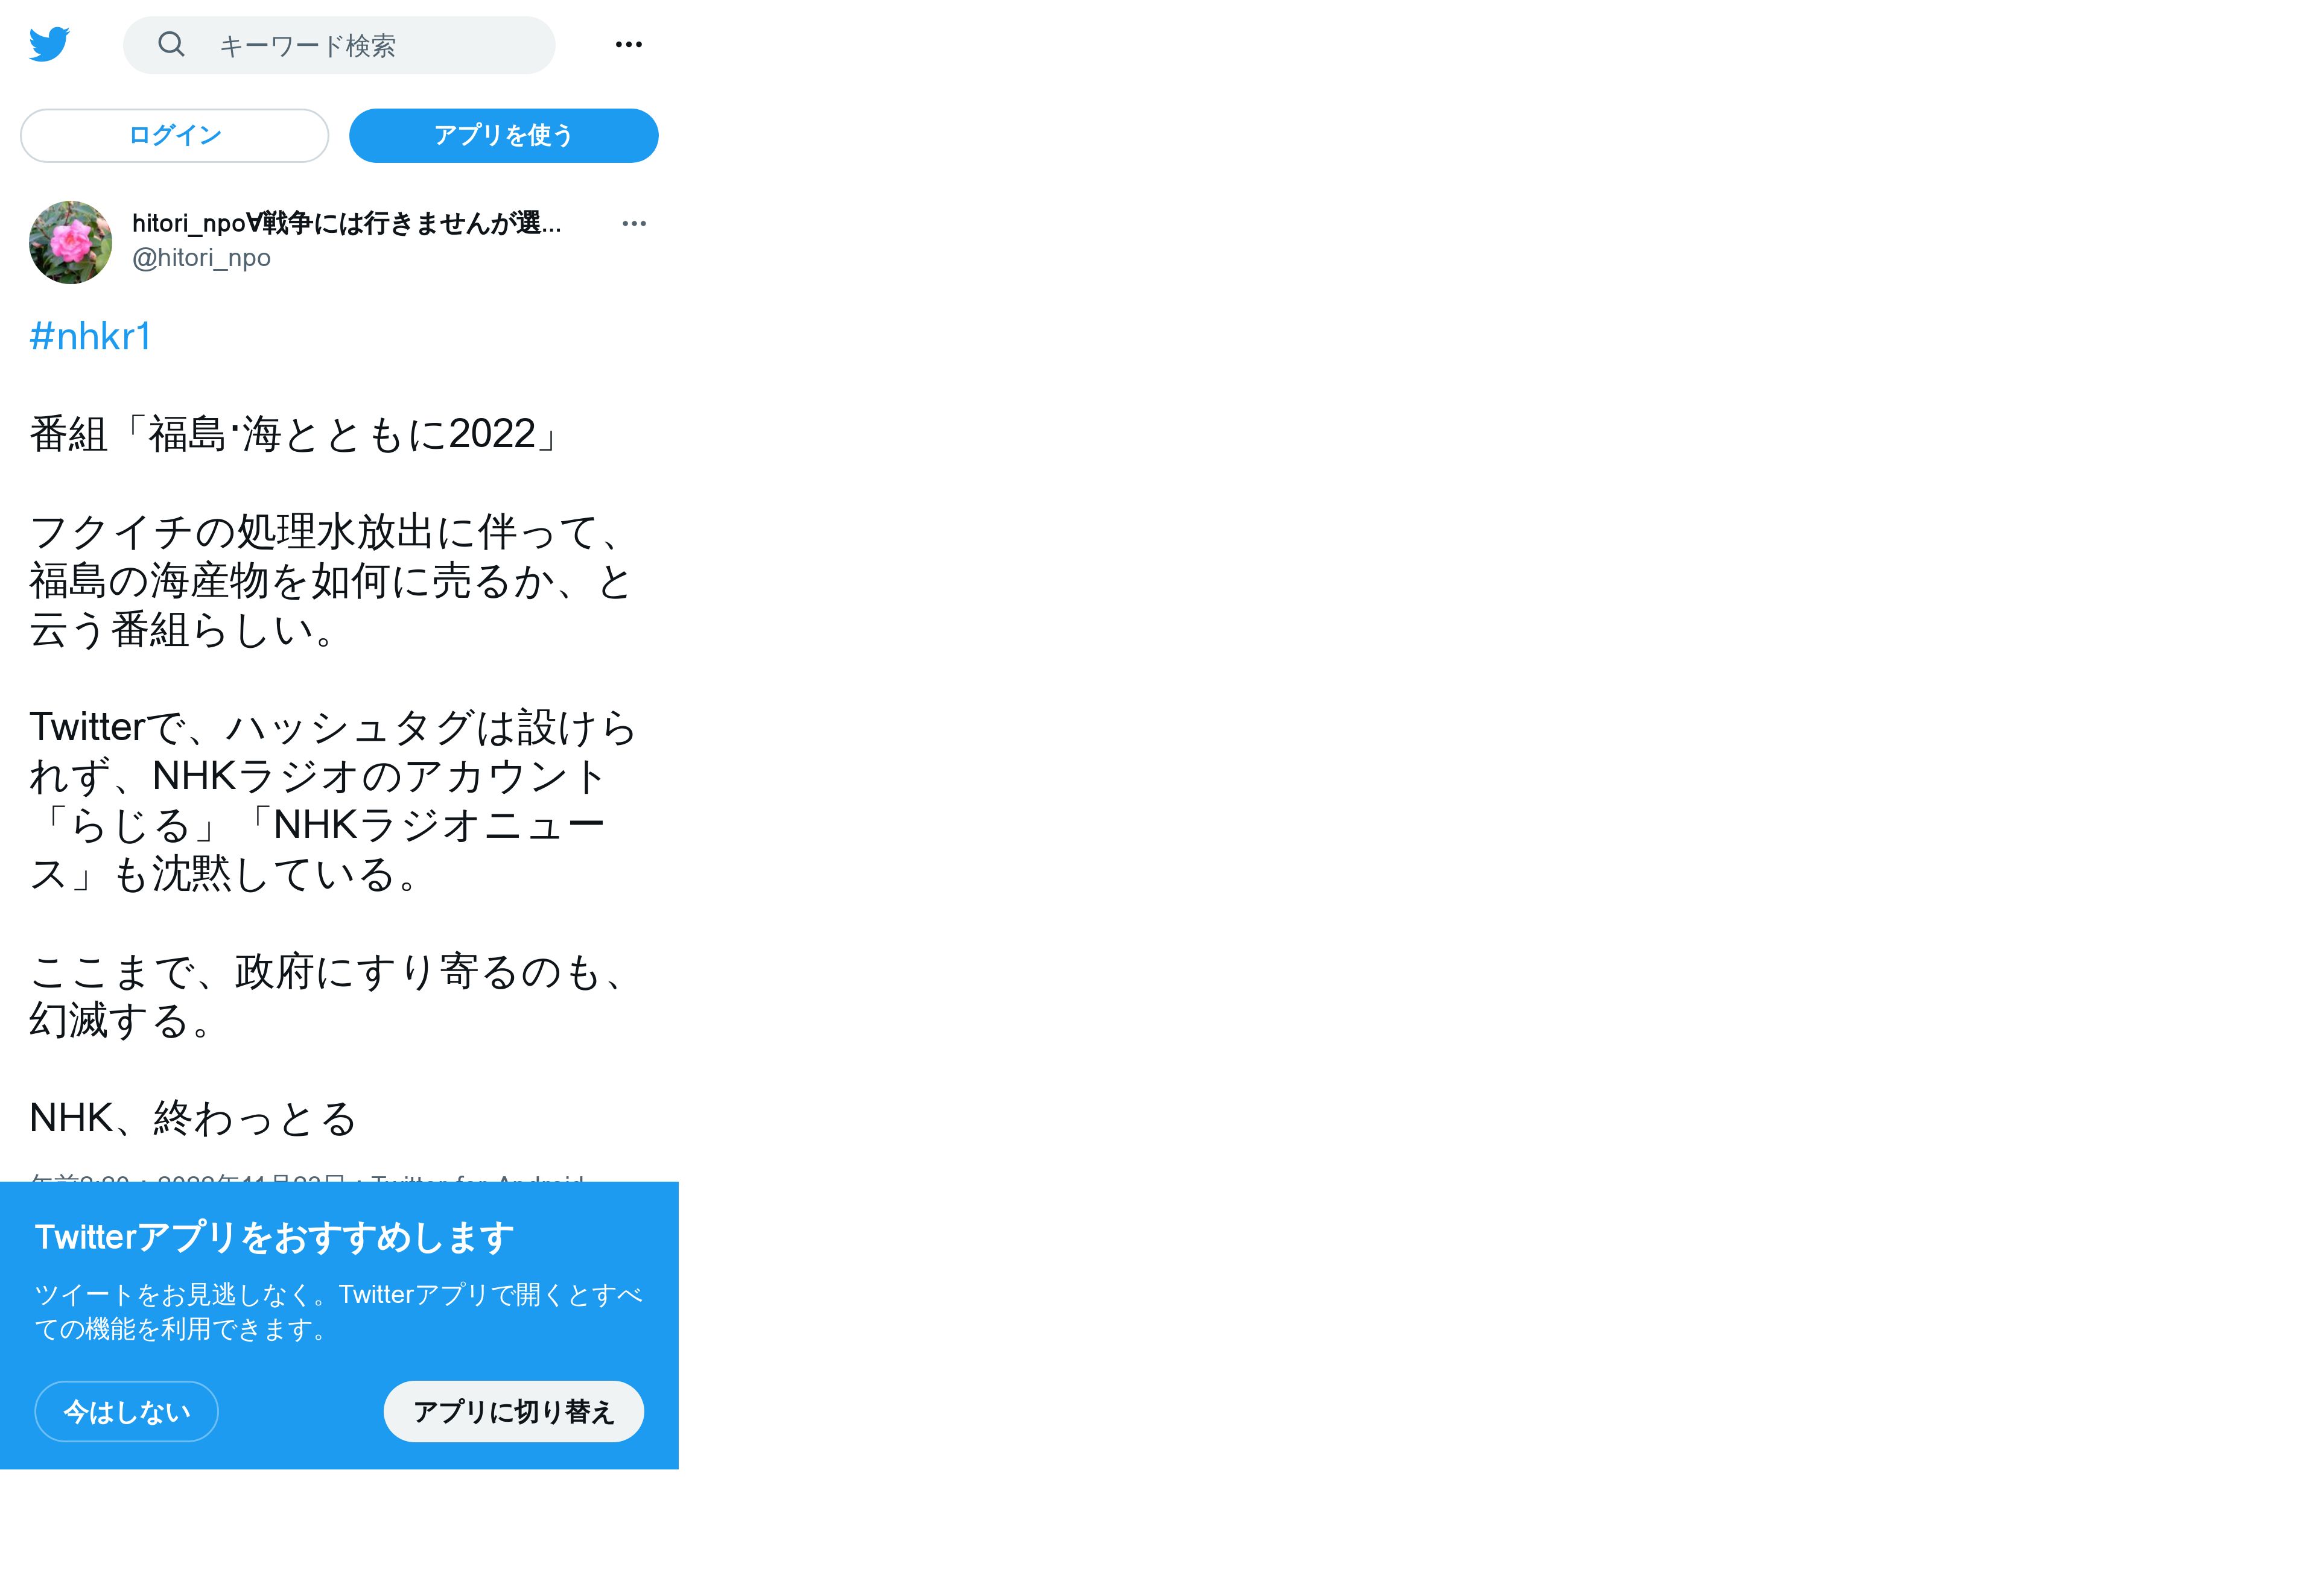Click the magnifier icon in search bar
The image size is (2324, 1578).
coord(172,44)
